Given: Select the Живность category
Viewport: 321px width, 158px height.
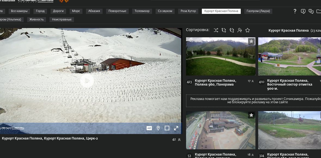Looking at the screenshot, I should (36, 20).
